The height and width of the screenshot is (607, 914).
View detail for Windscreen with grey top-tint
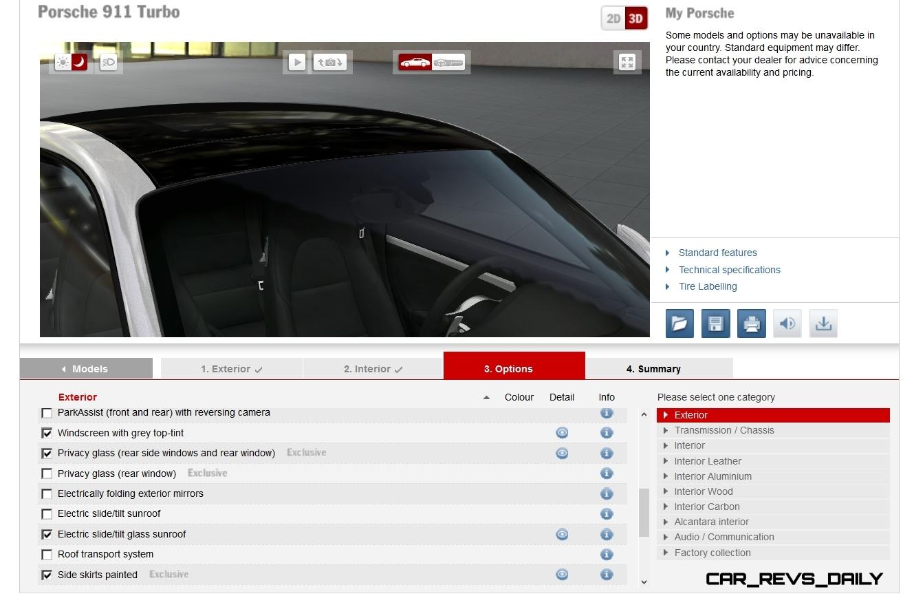click(562, 433)
